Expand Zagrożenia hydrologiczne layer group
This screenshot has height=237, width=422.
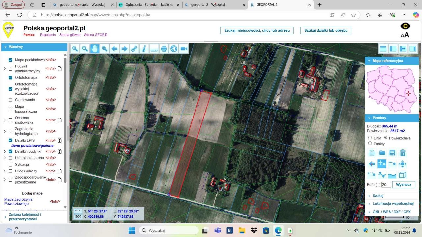pyautogui.click(x=5, y=131)
